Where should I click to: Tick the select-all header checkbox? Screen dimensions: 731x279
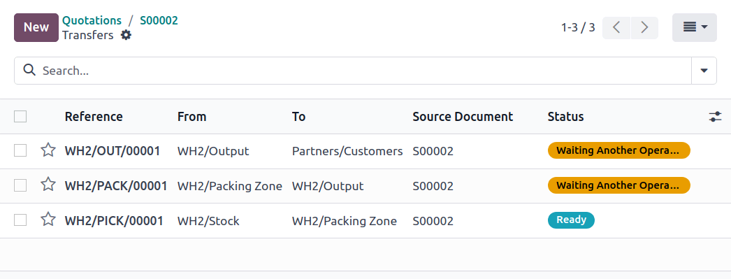20,116
